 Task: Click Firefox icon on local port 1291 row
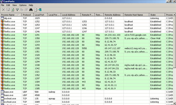[x=2, y=35]
